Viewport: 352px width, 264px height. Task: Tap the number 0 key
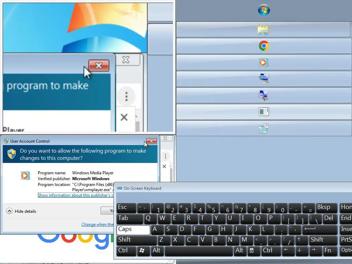pyautogui.click(x=281, y=208)
